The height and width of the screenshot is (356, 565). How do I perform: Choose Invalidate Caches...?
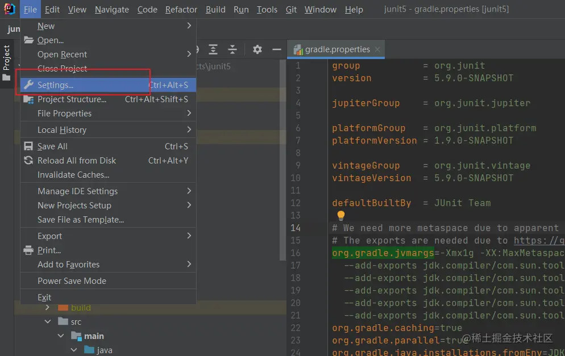click(x=108, y=174)
